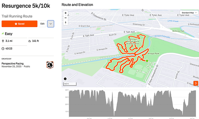Click the Easy difficulty bars icon
Image resolution: width=199 pixels, height=119 pixels.
coord(3,34)
